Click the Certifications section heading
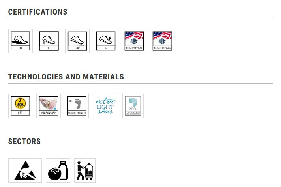The width and height of the screenshot is (281, 187). tap(38, 12)
